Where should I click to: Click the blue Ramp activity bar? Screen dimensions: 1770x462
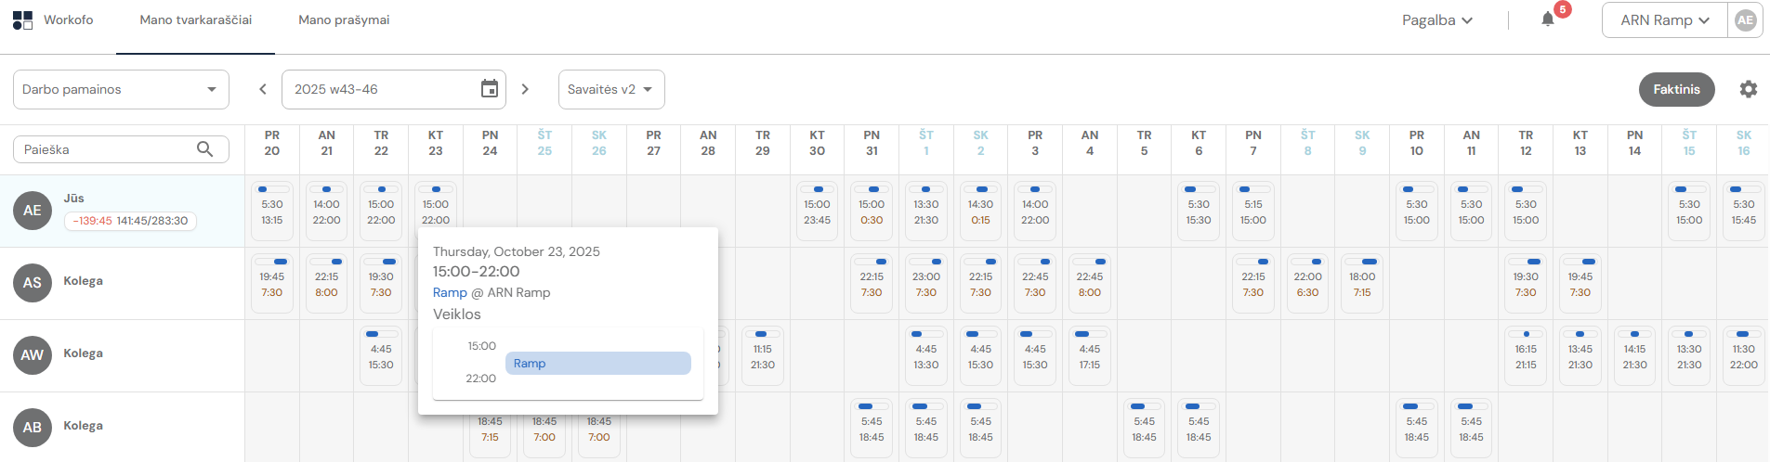click(x=597, y=364)
